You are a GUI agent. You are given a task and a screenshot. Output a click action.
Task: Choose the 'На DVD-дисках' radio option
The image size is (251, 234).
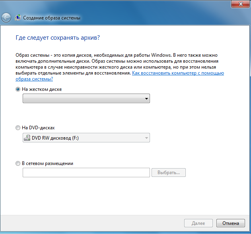(x=18, y=128)
